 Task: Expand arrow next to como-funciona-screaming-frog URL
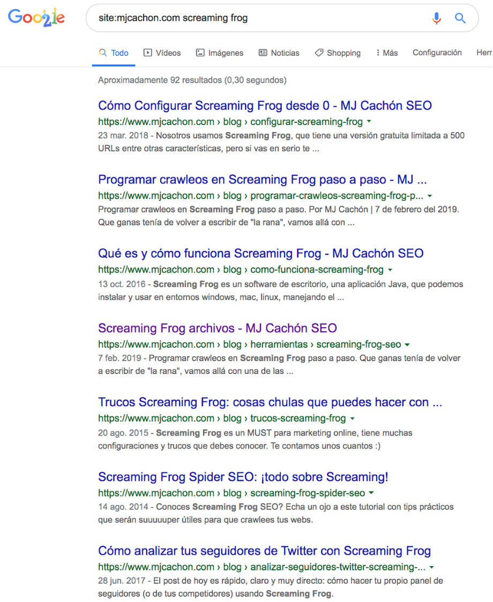pyautogui.click(x=390, y=270)
